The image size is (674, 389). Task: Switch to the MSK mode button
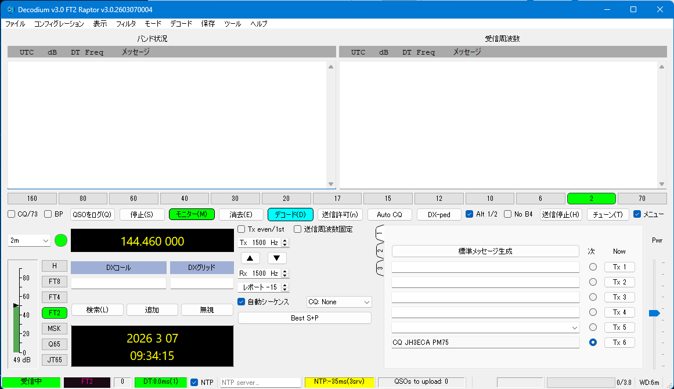point(55,328)
